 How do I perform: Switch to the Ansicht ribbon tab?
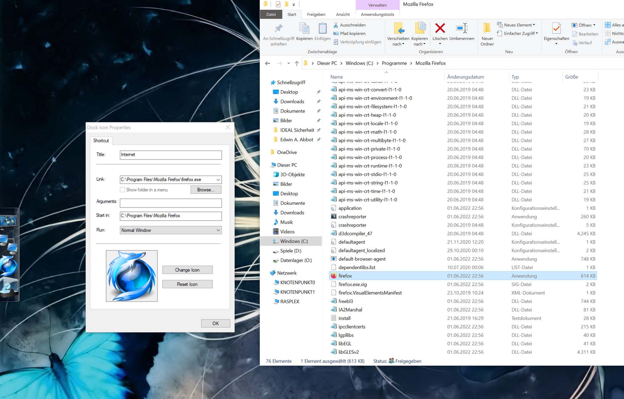point(342,14)
